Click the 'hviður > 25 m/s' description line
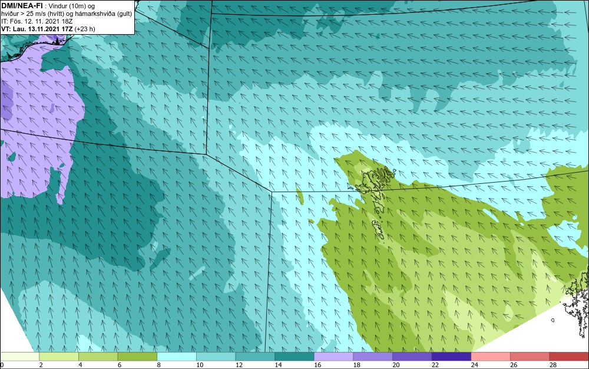 point(67,14)
